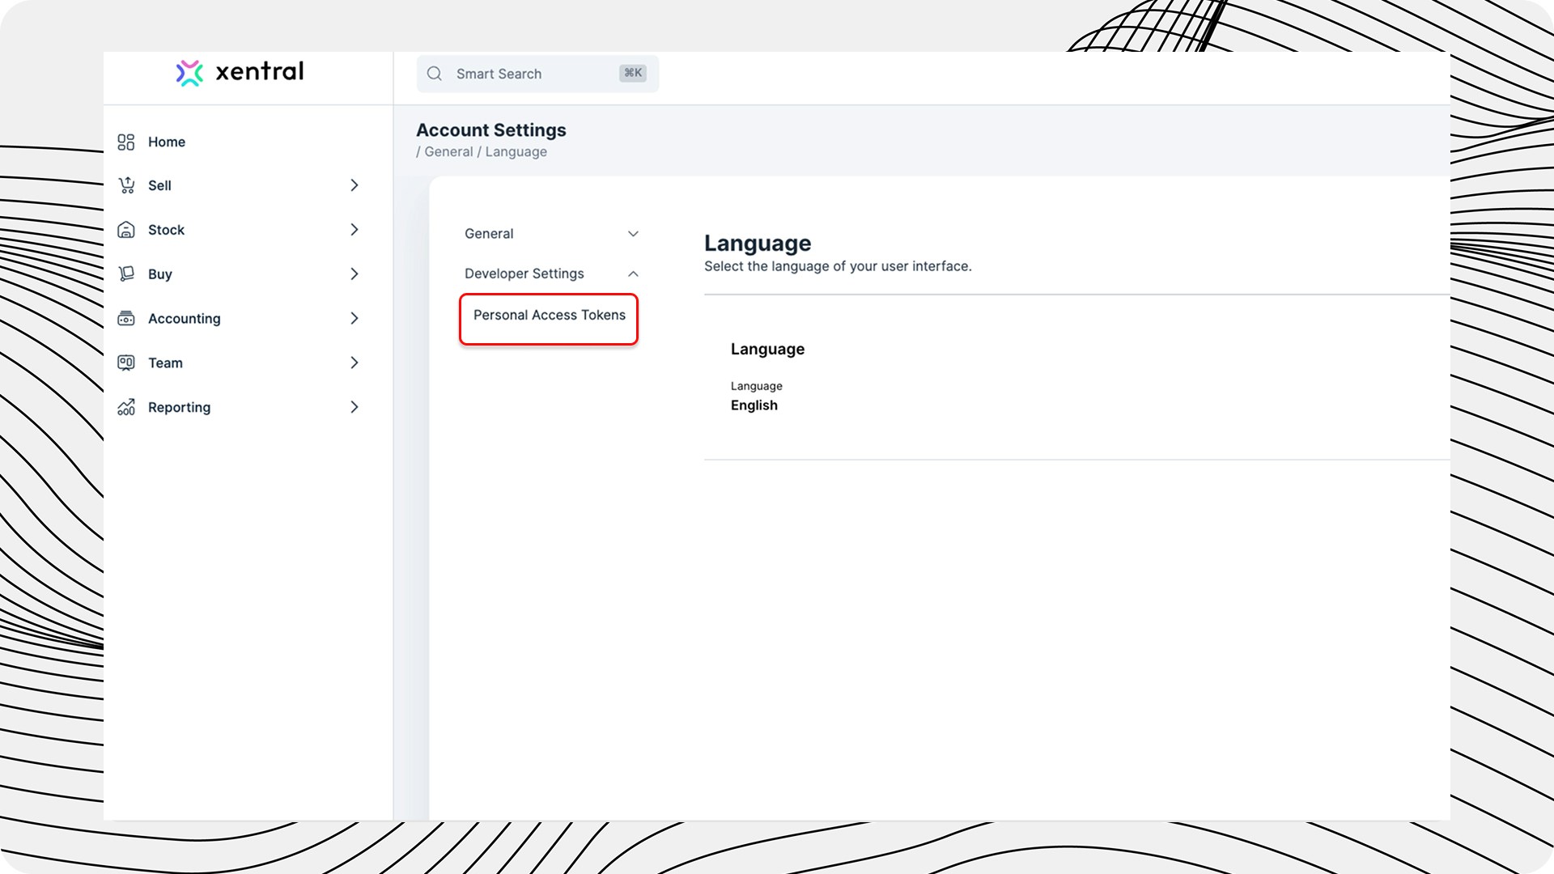Open the Home menu item

tap(167, 142)
